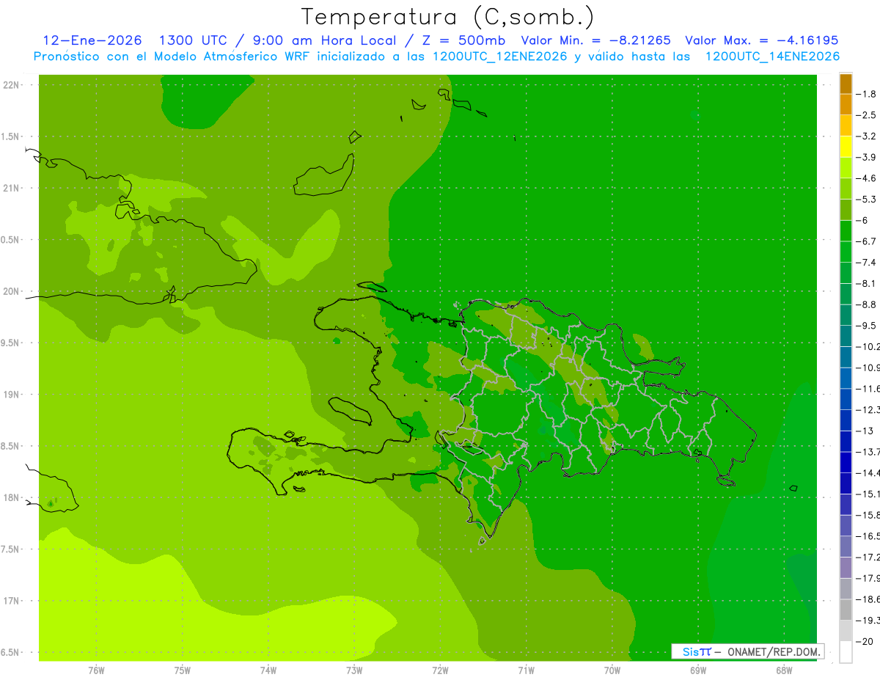Click the white swatch below -20
Image resolution: width=880 pixels, height=680 pixels.
coord(846,652)
